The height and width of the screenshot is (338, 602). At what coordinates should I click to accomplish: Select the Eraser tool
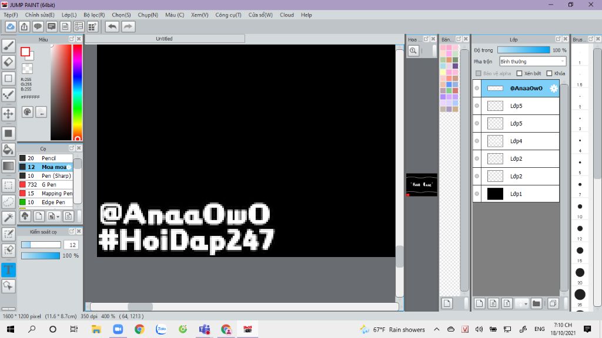[8, 62]
